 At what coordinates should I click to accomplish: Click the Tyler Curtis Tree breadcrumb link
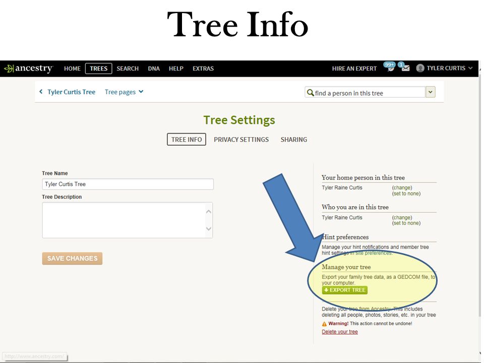[71, 92]
